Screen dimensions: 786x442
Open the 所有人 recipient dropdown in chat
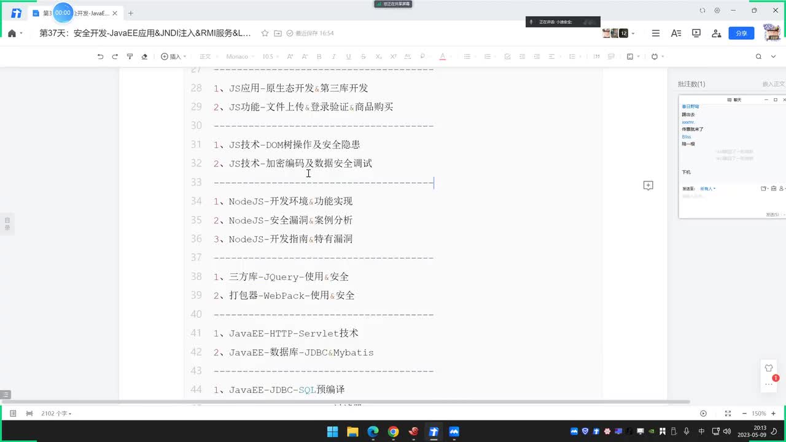click(x=708, y=188)
